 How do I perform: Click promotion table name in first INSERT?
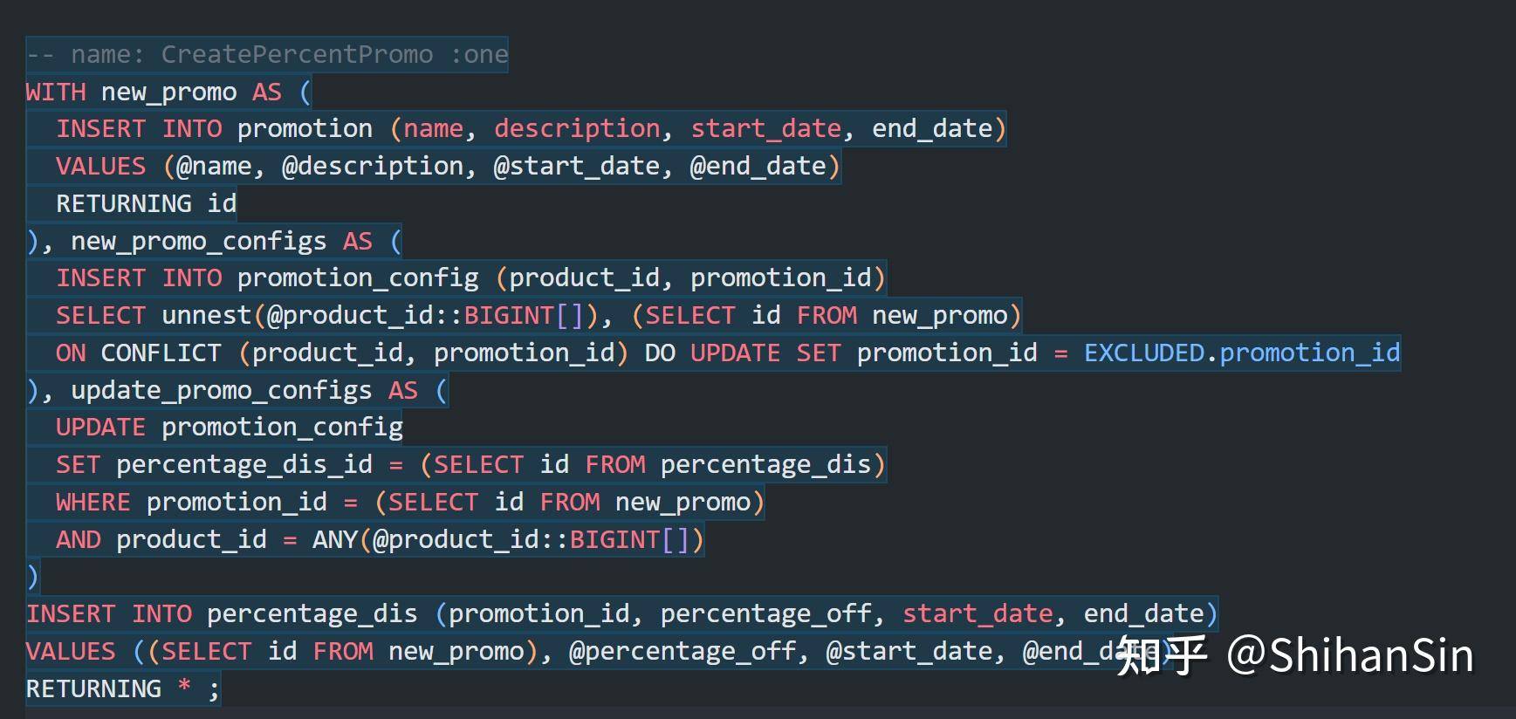305,128
